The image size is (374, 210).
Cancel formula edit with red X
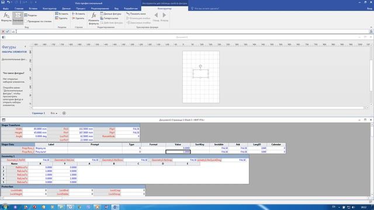3,32
